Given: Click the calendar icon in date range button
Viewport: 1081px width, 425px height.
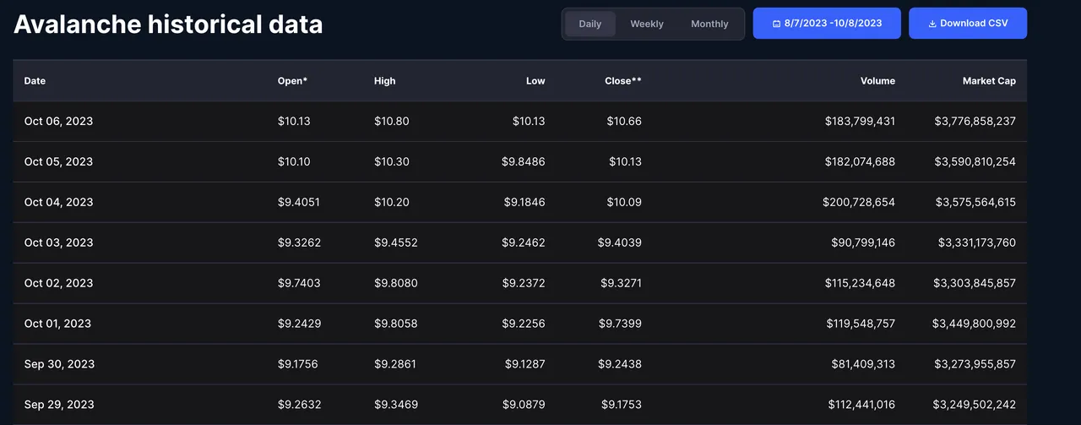Looking at the screenshot, I should (776, 24).
